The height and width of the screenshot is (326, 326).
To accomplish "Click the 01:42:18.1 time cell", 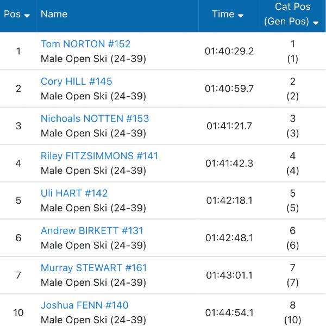I will [229, 200].
